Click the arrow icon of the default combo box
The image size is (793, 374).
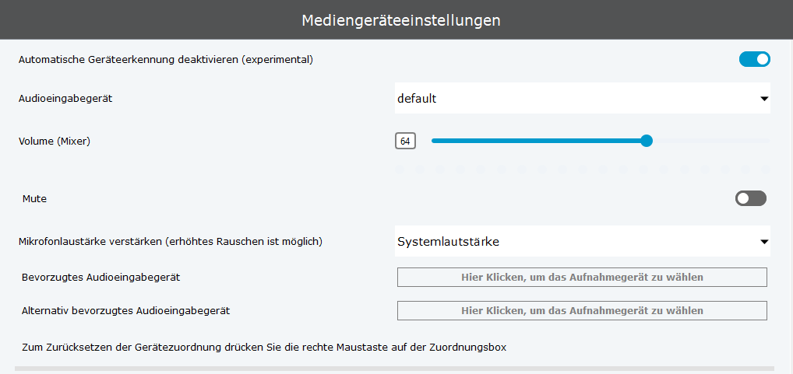(764, 99)
